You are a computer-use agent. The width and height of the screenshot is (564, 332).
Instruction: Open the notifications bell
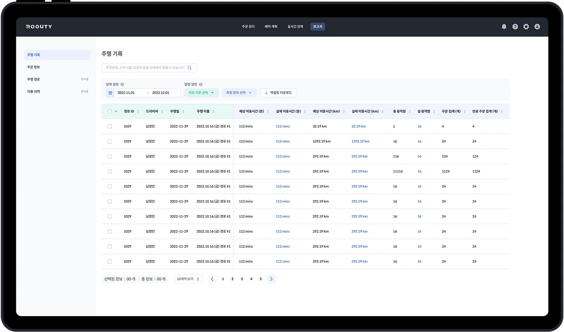coord(504,26)
